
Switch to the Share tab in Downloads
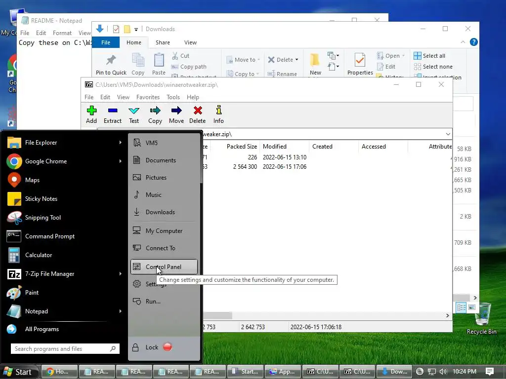click(163, 42)
